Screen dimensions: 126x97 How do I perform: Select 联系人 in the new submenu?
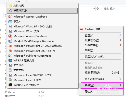pyautogui.click(x=42, y=21)
